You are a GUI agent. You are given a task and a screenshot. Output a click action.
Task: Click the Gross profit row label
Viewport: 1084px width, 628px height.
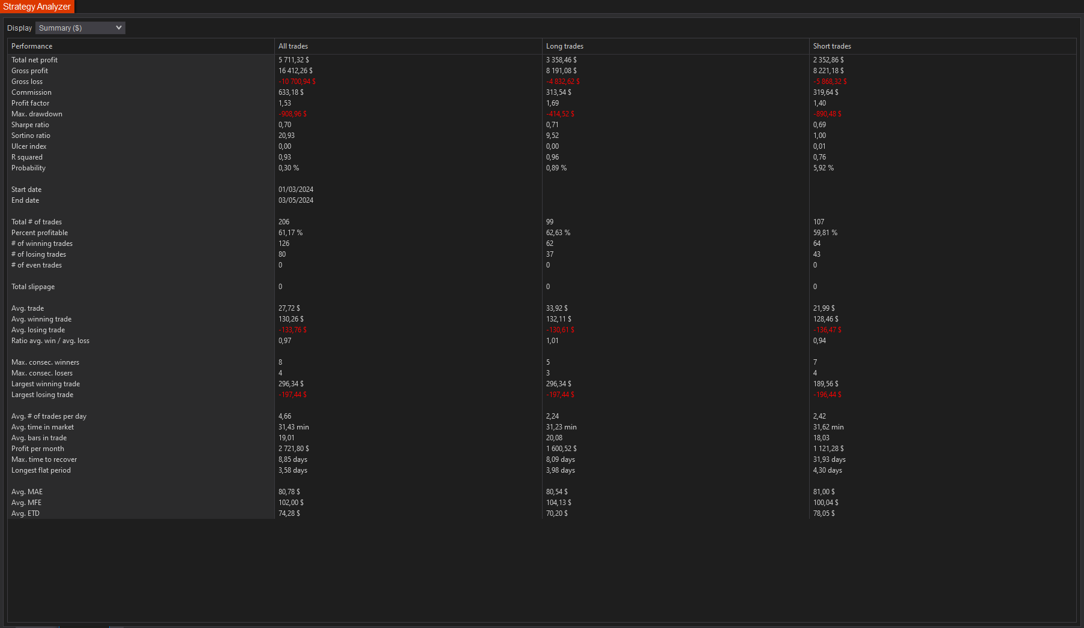29,71
